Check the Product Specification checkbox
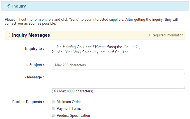 (53, 115)
